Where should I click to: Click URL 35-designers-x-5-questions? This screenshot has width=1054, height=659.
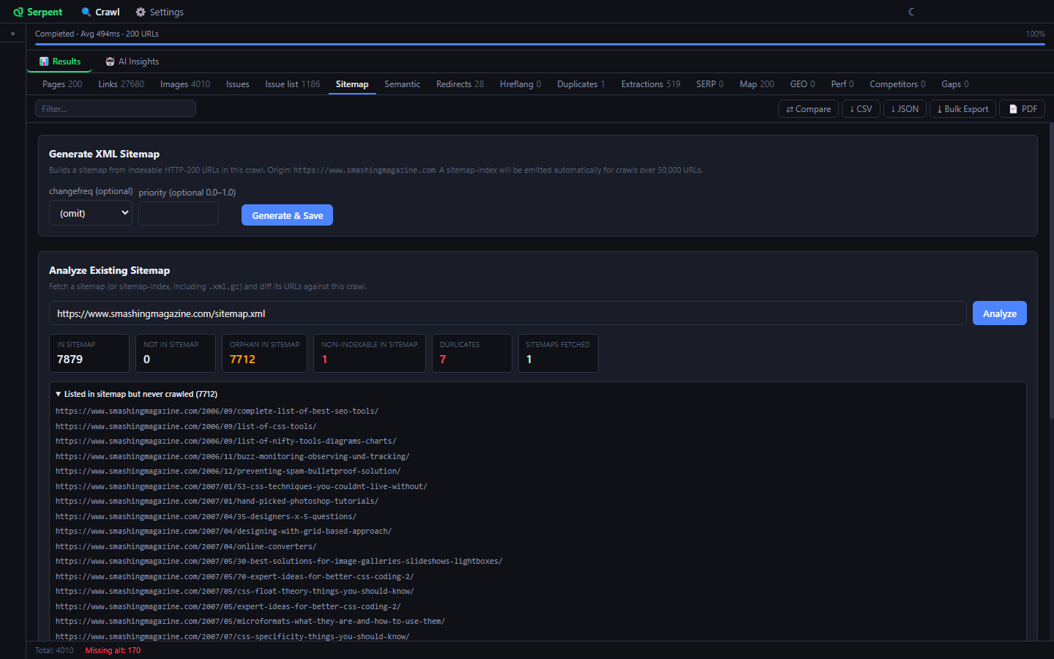click(x=206, y=516)
